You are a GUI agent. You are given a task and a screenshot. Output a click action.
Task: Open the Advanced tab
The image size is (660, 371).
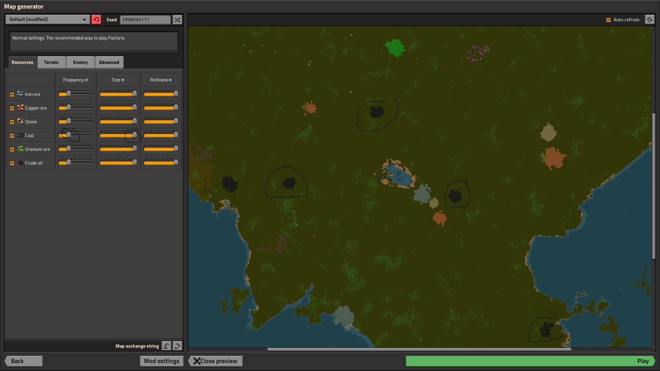pos(109,62)
